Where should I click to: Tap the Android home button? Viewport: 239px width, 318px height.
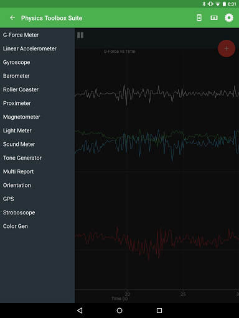[x=119, y=311]
